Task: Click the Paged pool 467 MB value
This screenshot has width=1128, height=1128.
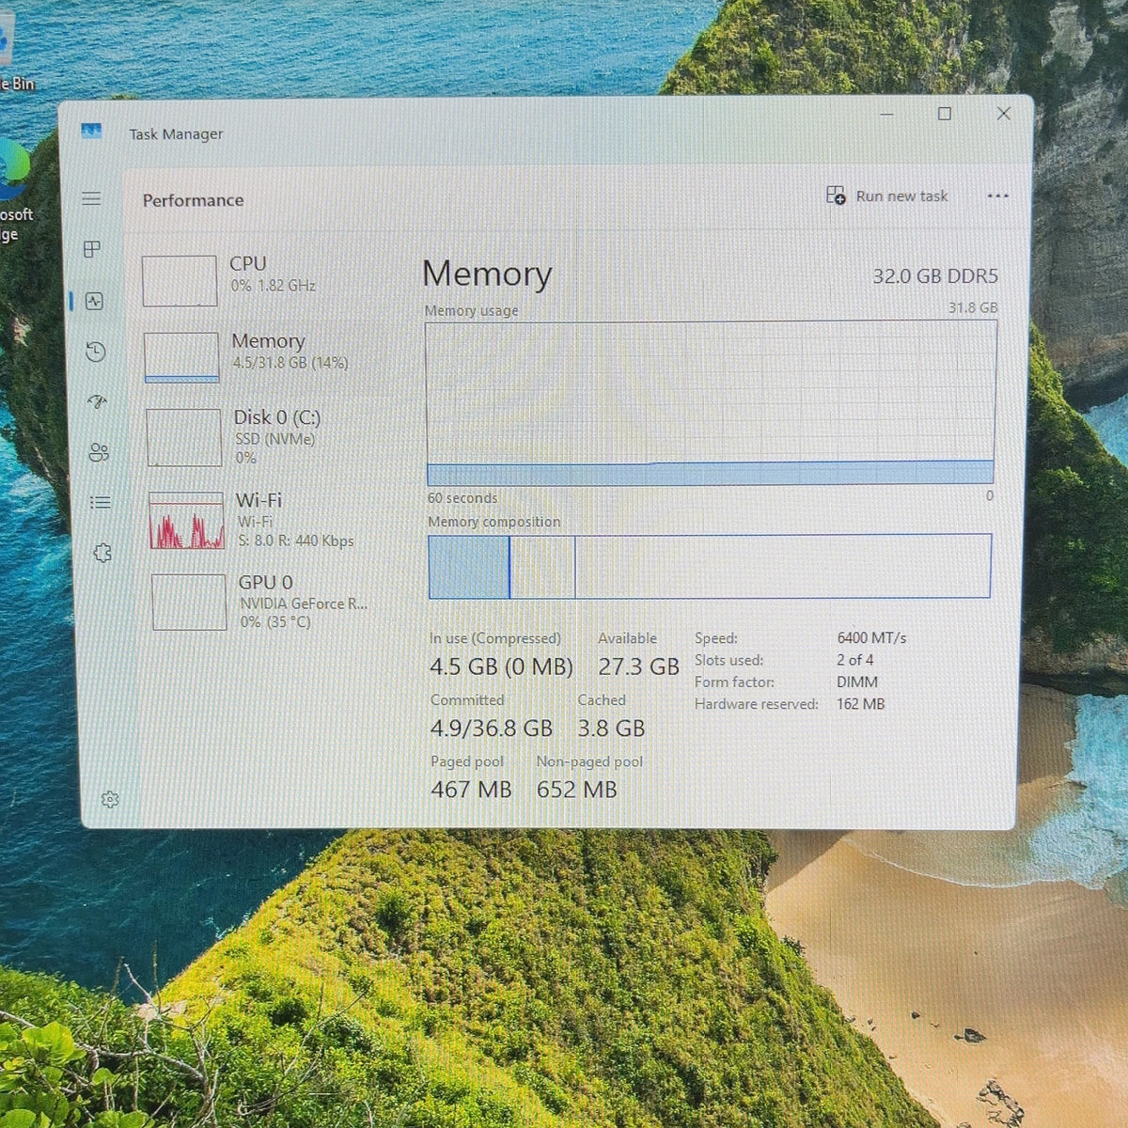Action: (471, 790)
